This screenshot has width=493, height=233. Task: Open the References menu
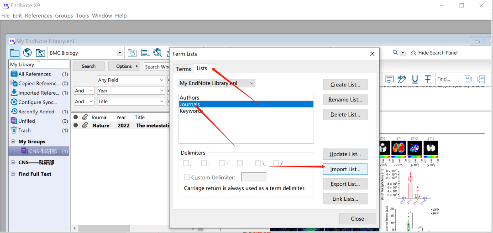coord(38,15)
